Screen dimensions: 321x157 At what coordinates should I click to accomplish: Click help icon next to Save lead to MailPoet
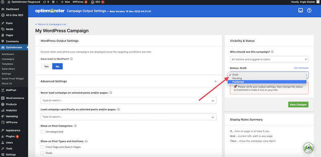71,59
